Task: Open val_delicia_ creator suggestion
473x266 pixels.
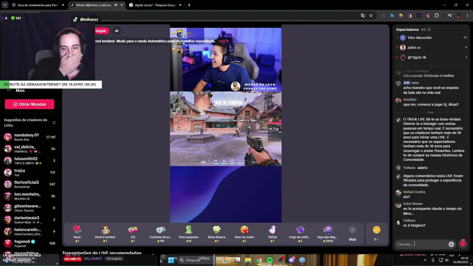Action: (30, 149)
